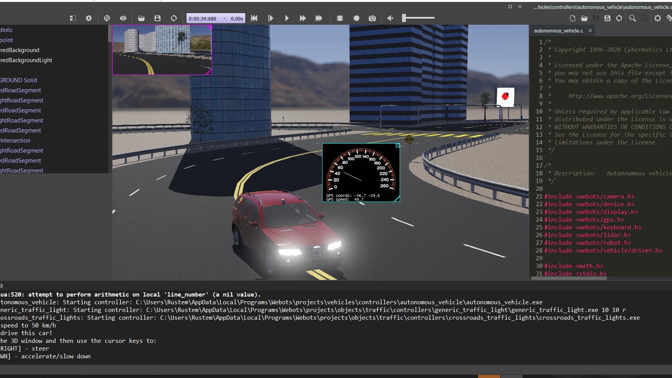Click the Save As icon in editor toolbar

608,18
